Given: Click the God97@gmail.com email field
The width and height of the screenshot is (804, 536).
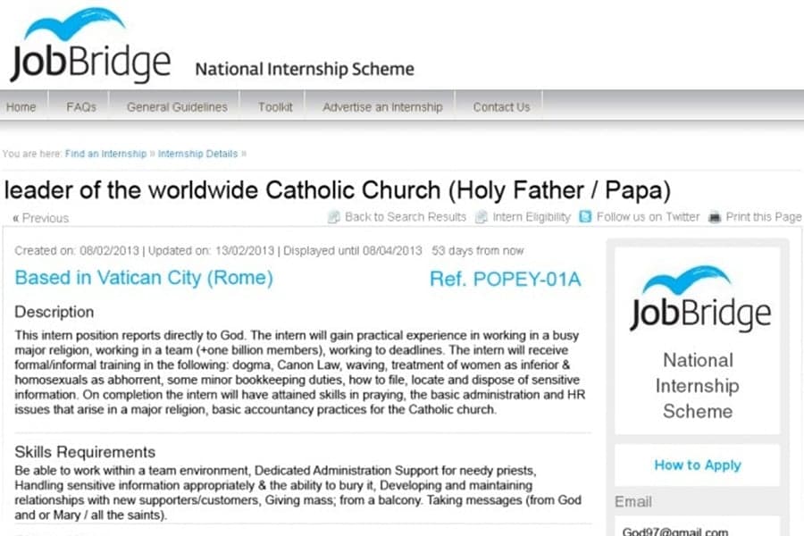Looking at the screenshot, I should click(698, 527).
